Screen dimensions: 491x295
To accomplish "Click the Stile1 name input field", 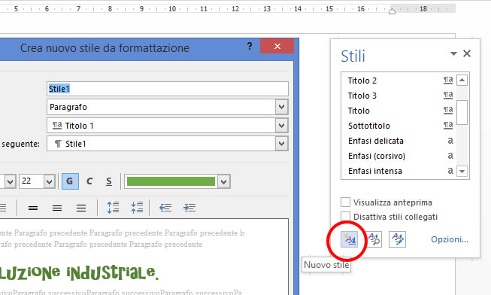I will point(168,89).
